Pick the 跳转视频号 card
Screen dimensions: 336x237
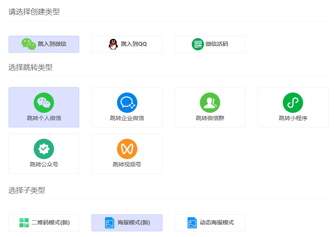[127, 153]
